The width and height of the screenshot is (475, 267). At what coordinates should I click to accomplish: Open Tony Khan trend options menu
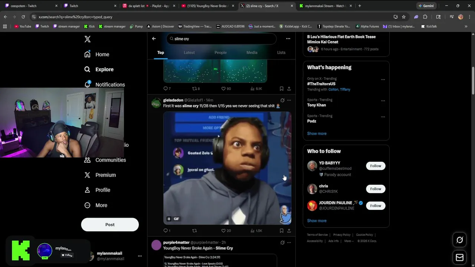383,100
